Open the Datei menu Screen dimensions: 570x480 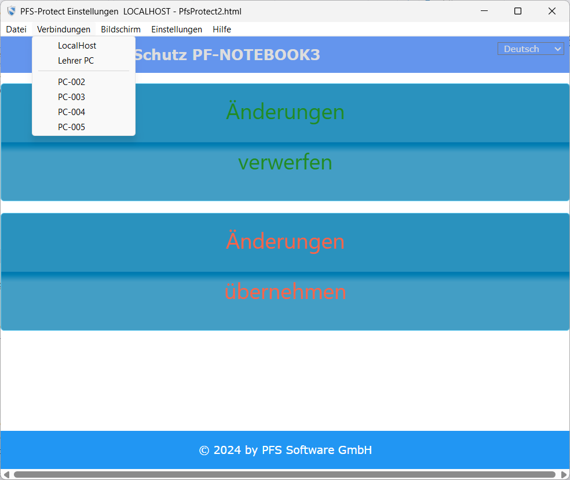point(16,29)
